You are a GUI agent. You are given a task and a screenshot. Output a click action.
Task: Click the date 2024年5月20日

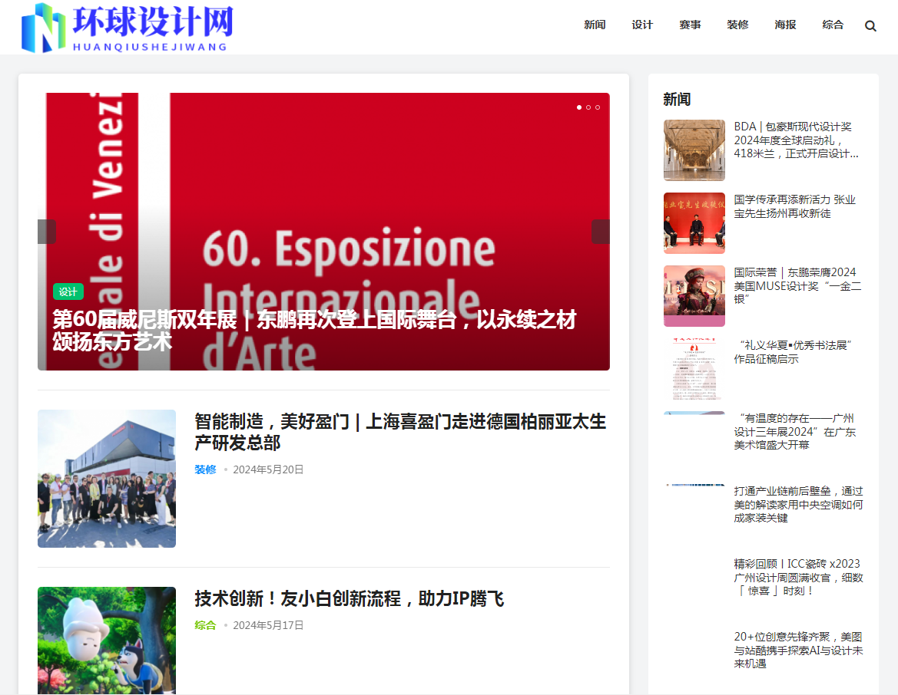click(268, 469)
